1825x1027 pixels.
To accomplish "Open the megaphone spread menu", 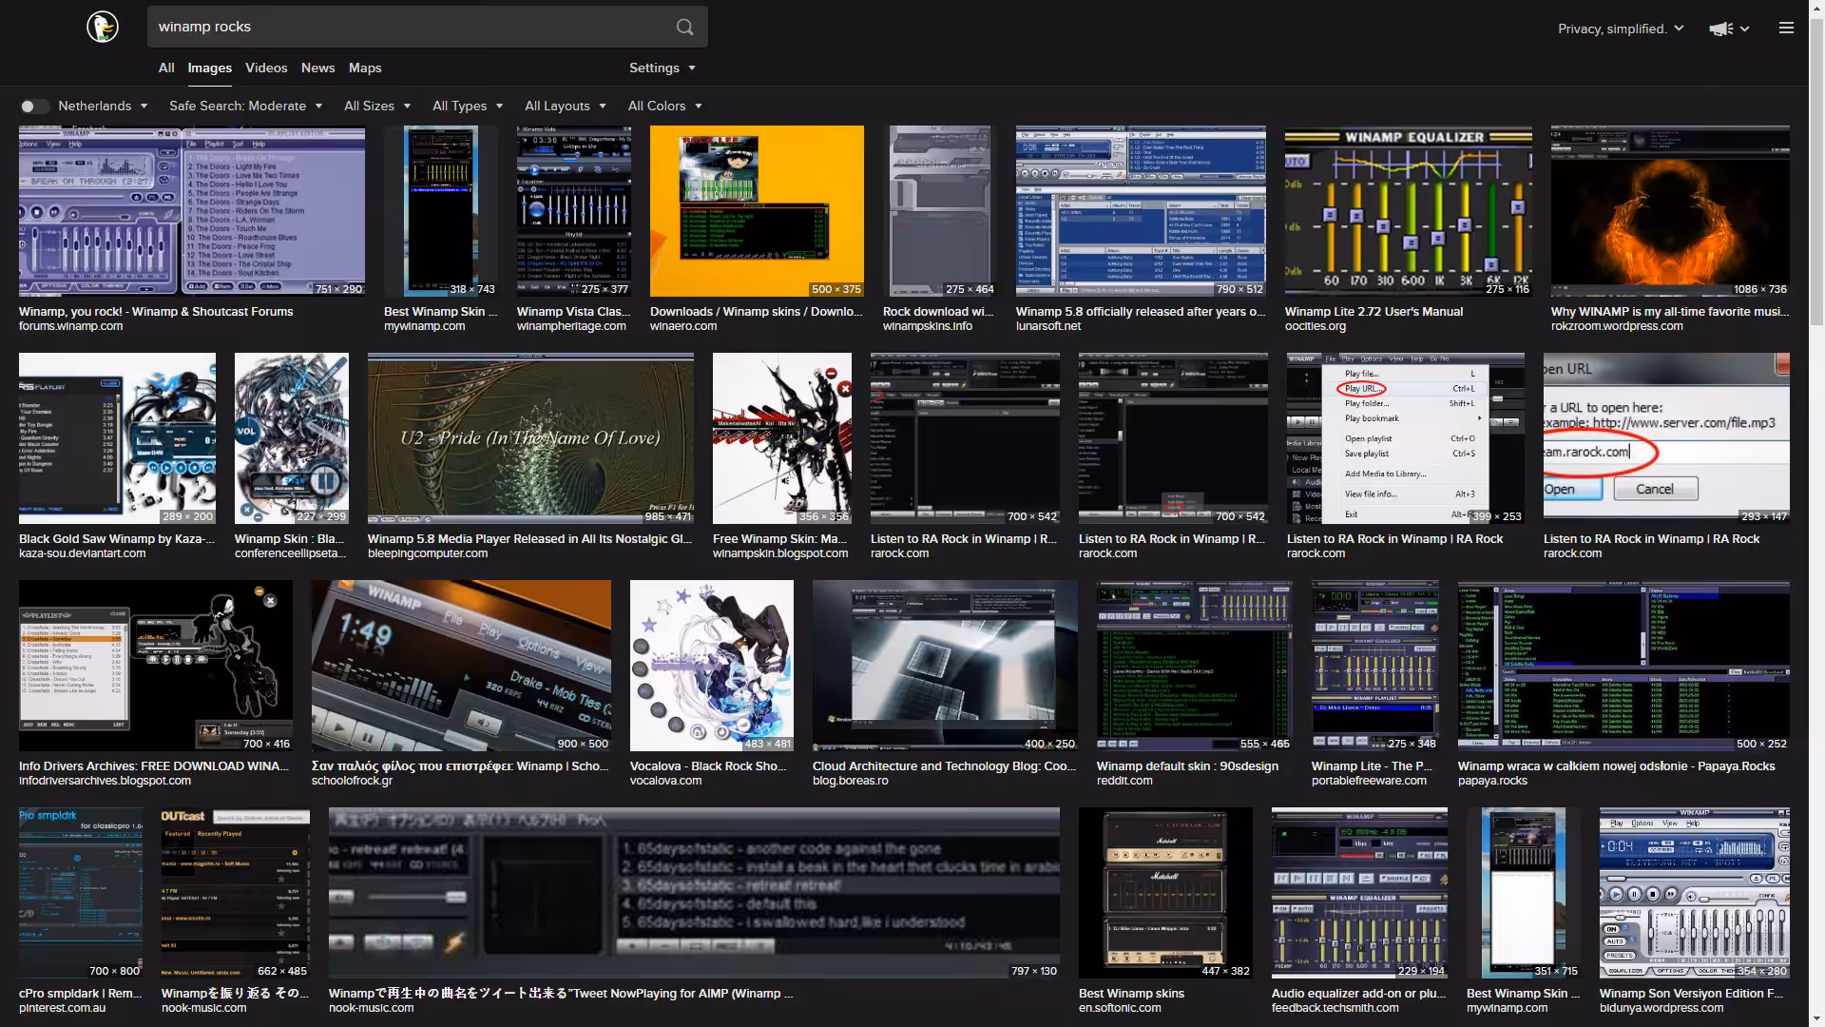I will point(1729,29).
